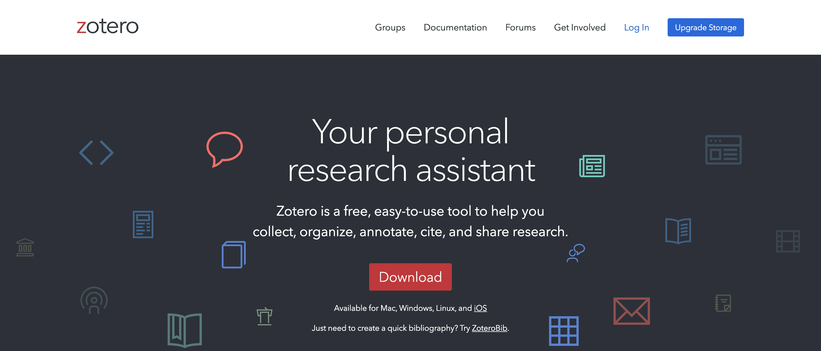
Task: Click the building institution icon
Action: click(24, 247)
